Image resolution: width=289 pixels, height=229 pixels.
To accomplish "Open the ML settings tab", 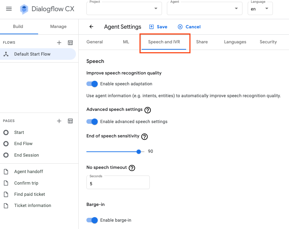I will click(x=126, y=42).
